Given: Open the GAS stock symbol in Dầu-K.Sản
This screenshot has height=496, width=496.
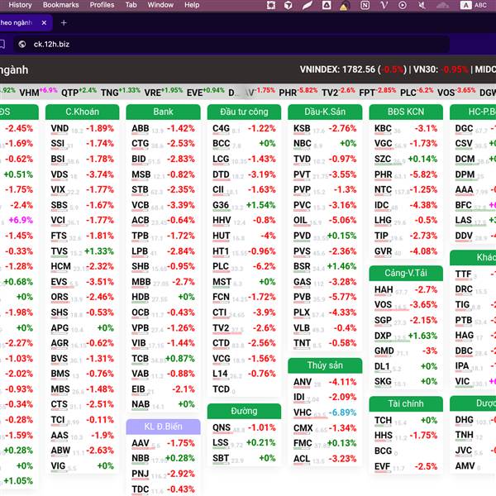Looking at the screenshot, I should 302,282.
